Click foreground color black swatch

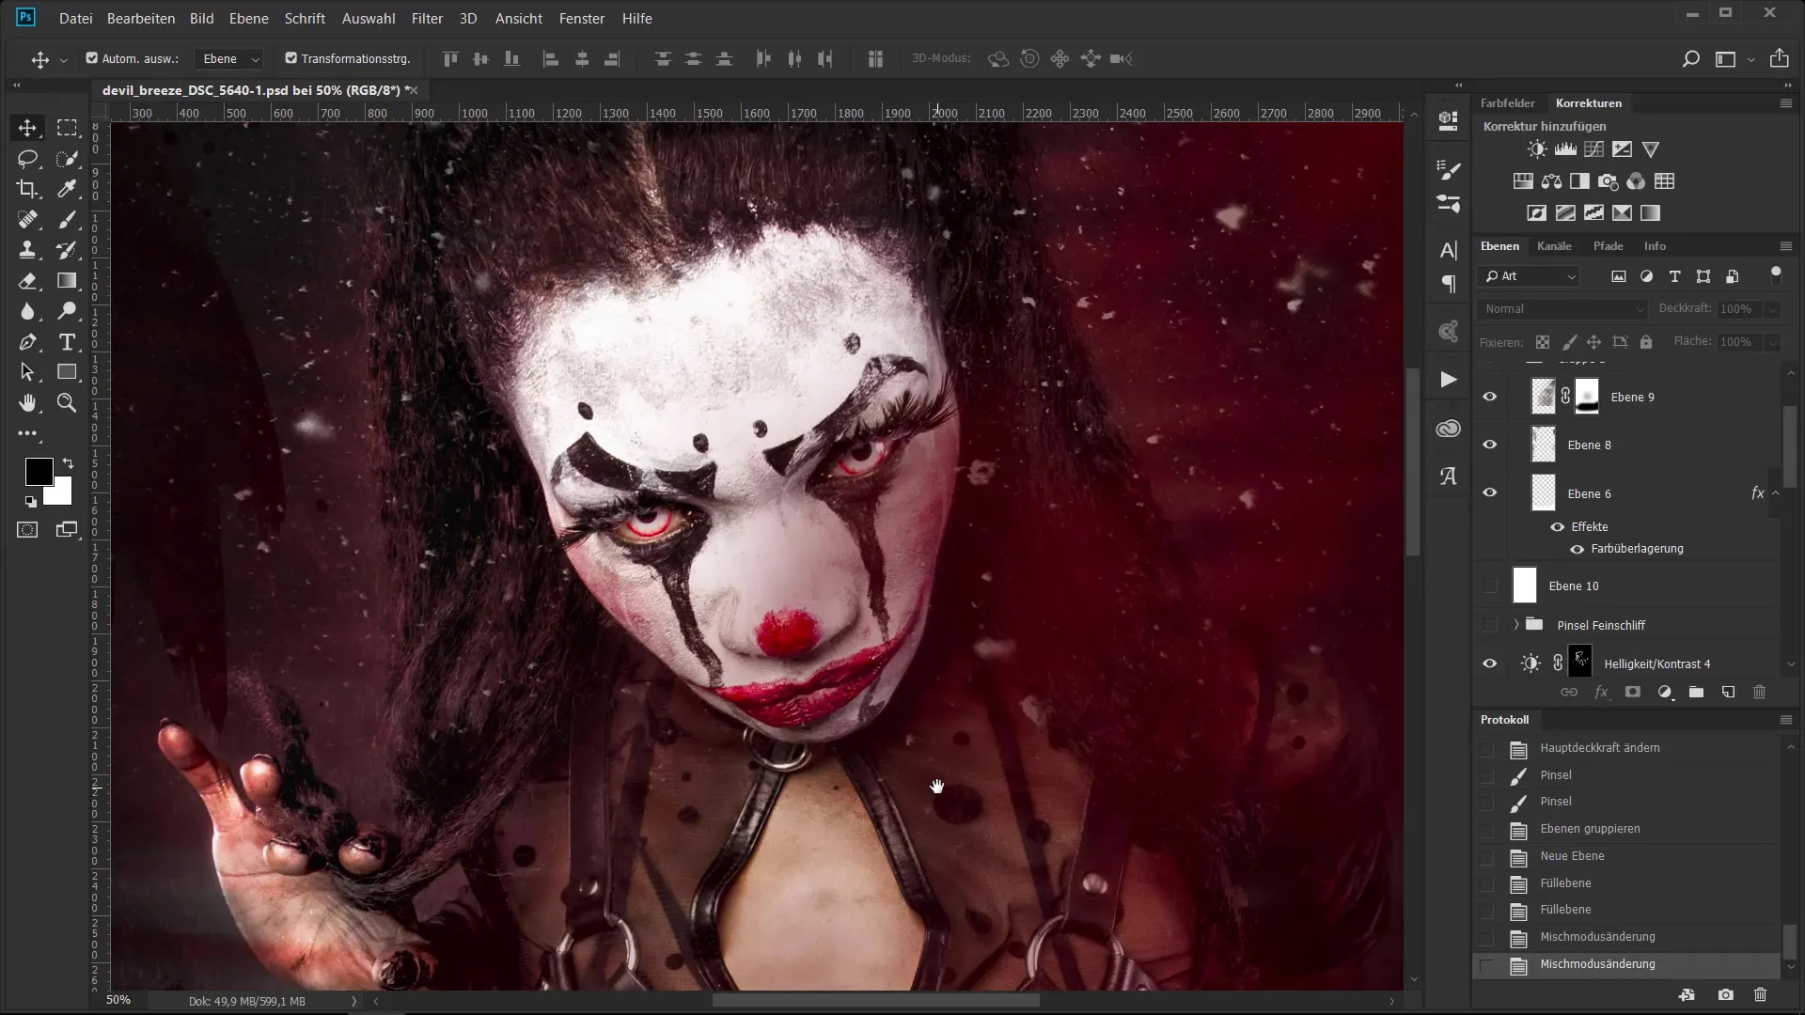[38, 471]
